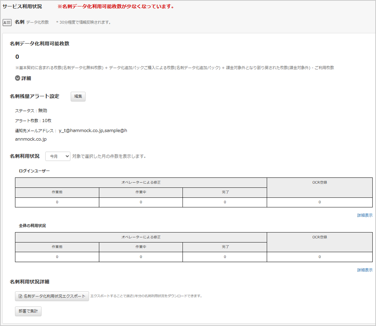The width and height of the screenshot is (376, 326).
Task: Click 作業中 column header in ログインユーザー table
Action: [141, 193]
